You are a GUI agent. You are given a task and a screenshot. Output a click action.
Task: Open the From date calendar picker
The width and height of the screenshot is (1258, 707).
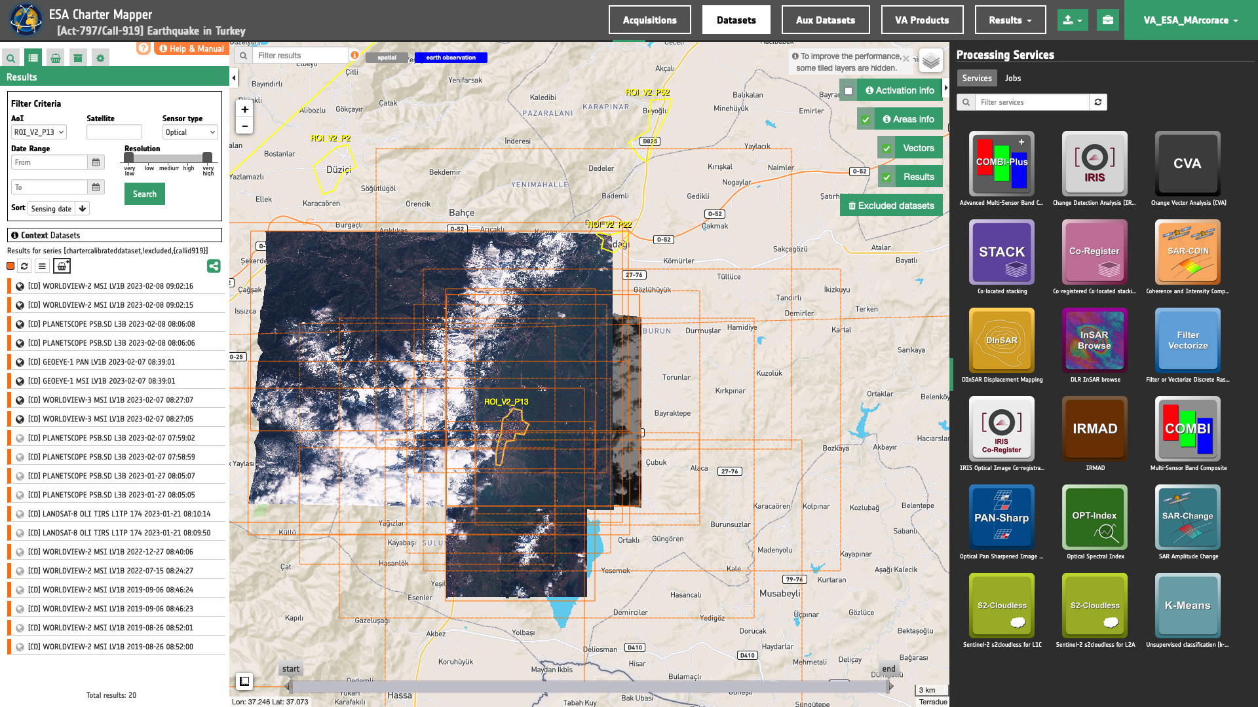(x=96, y=162)
